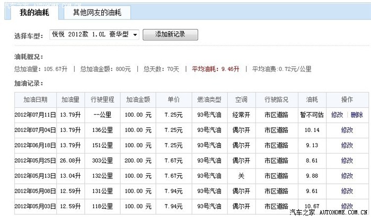Click the 303公里 mileage cell
The image size is (371, 217).
102,161
